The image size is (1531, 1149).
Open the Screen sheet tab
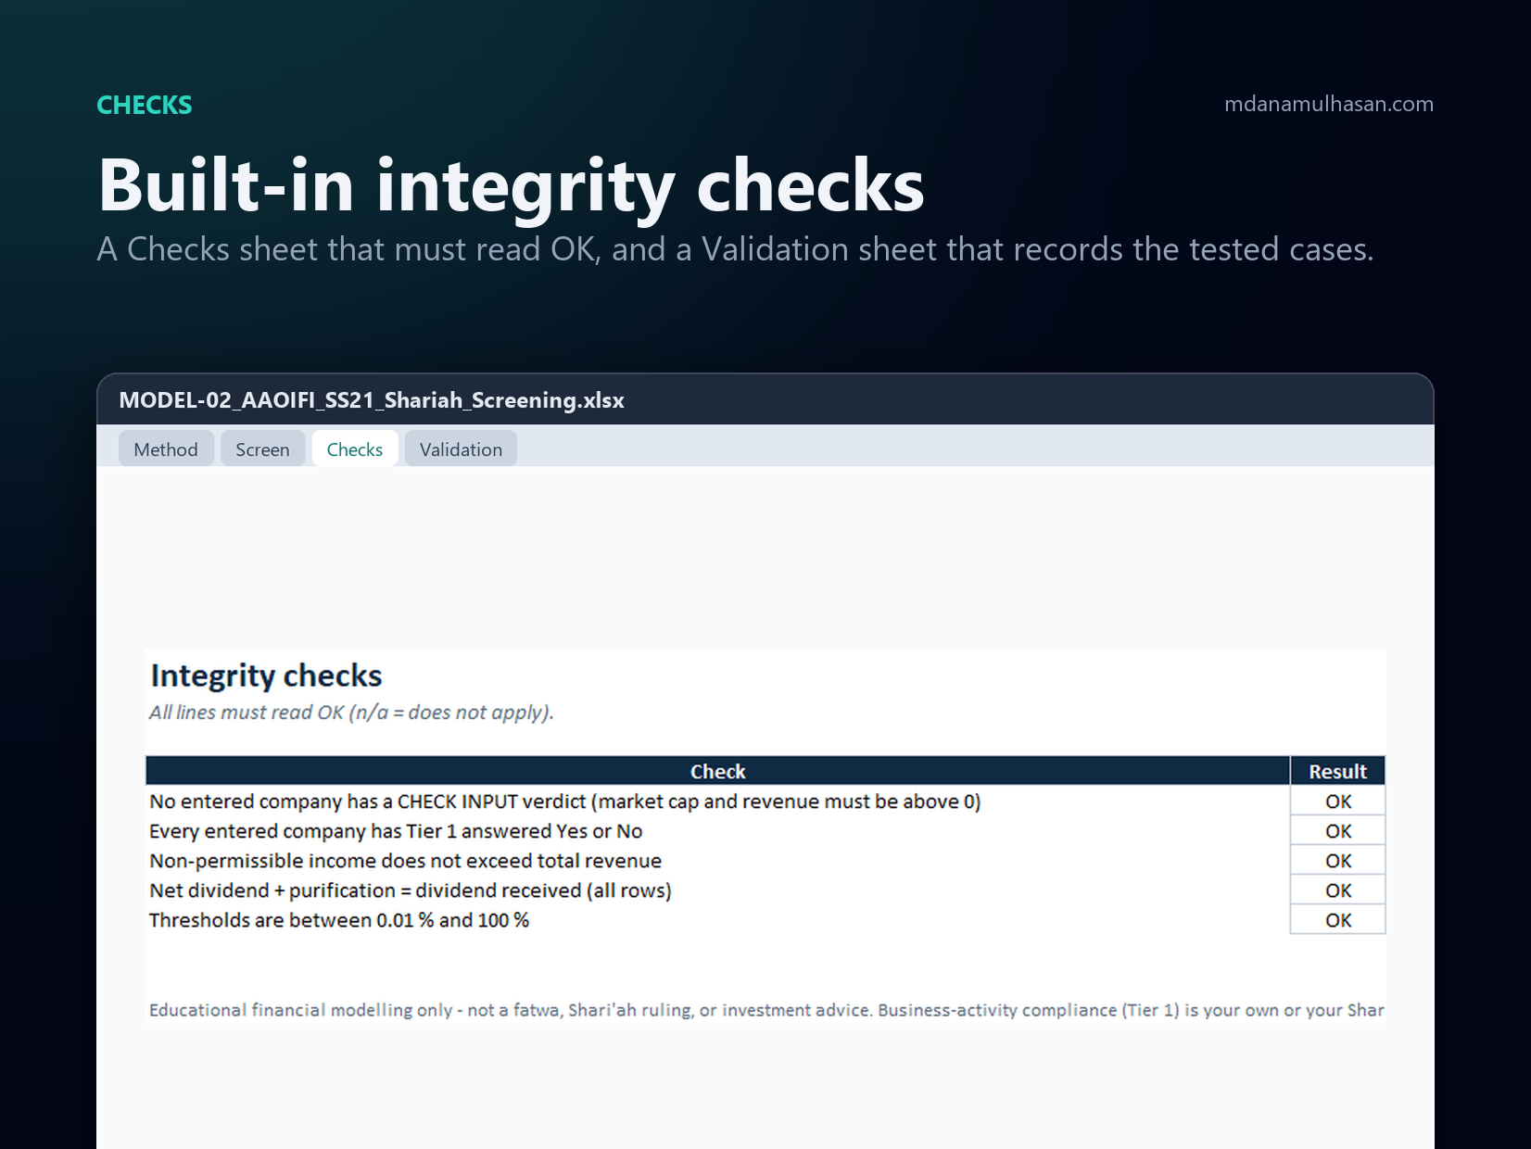262,449
